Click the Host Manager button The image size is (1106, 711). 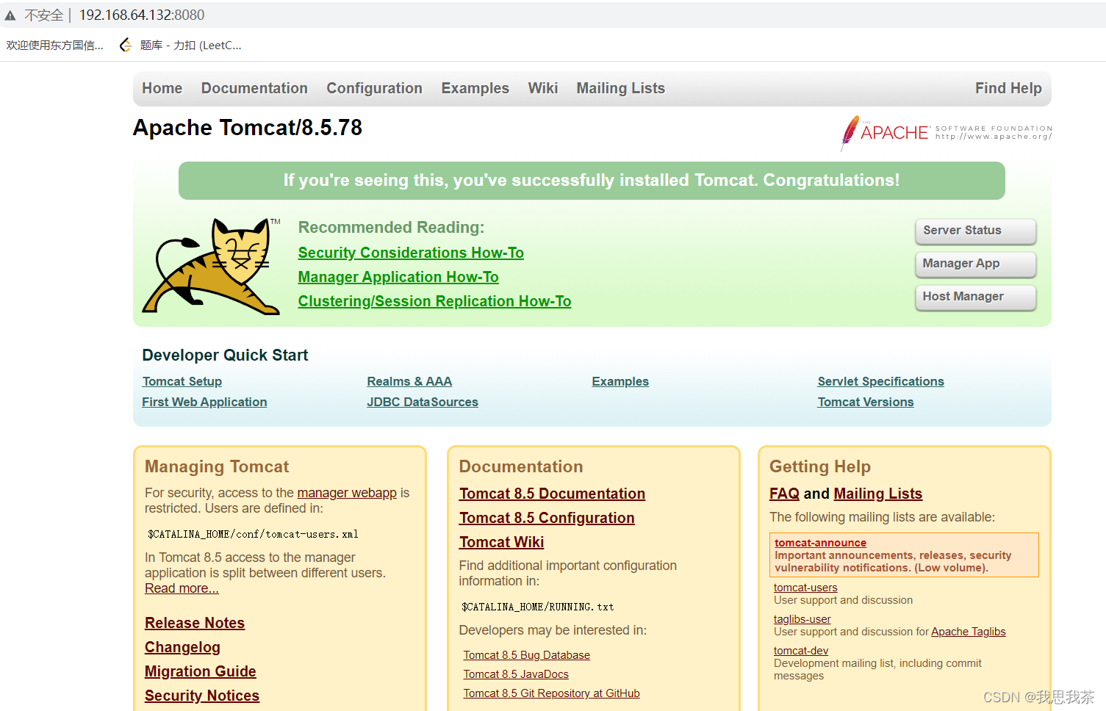point(975,297)
